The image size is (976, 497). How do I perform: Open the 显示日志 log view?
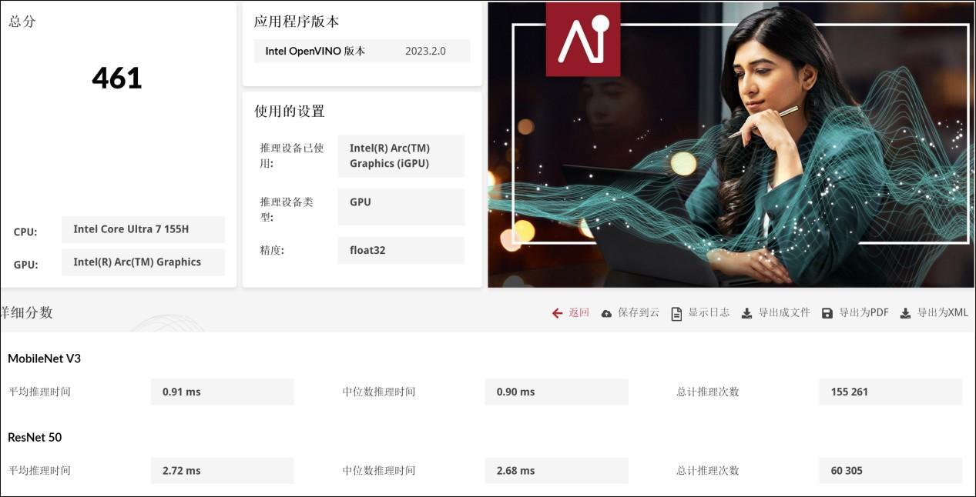tap(709, 312)
